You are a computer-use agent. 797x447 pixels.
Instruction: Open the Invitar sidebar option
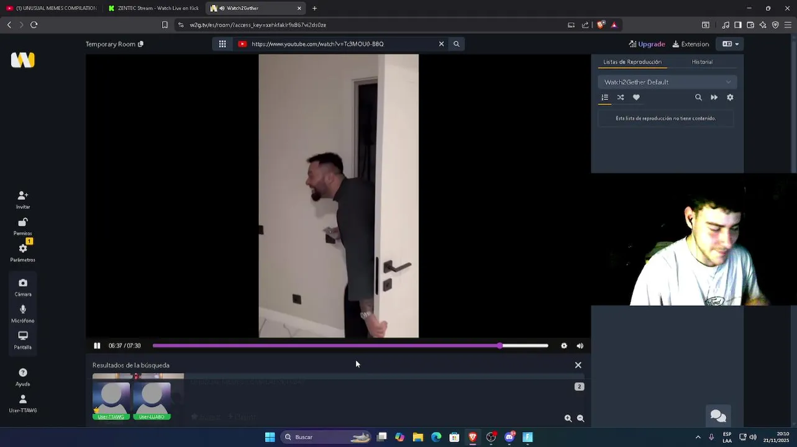click(23, 200)
